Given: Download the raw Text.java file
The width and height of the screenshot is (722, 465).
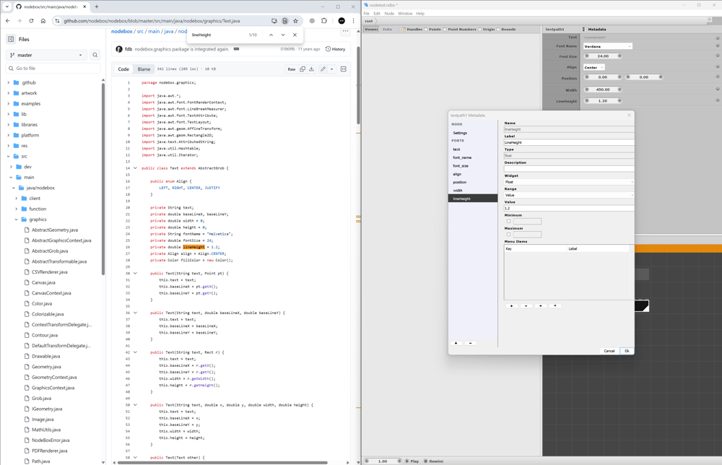Looking at the screenshot, I should (312, 69).
